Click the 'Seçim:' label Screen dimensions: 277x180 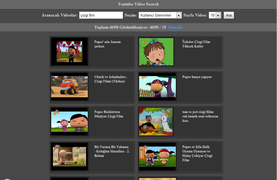tap(131, 15)
